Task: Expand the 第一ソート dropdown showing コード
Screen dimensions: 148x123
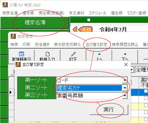Action: 125,80
